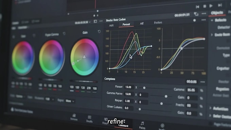Edit the bottom Gain percent field showing 0.0
The height and width of the screenshot is (130, 231).
click(x=191, y=113)
